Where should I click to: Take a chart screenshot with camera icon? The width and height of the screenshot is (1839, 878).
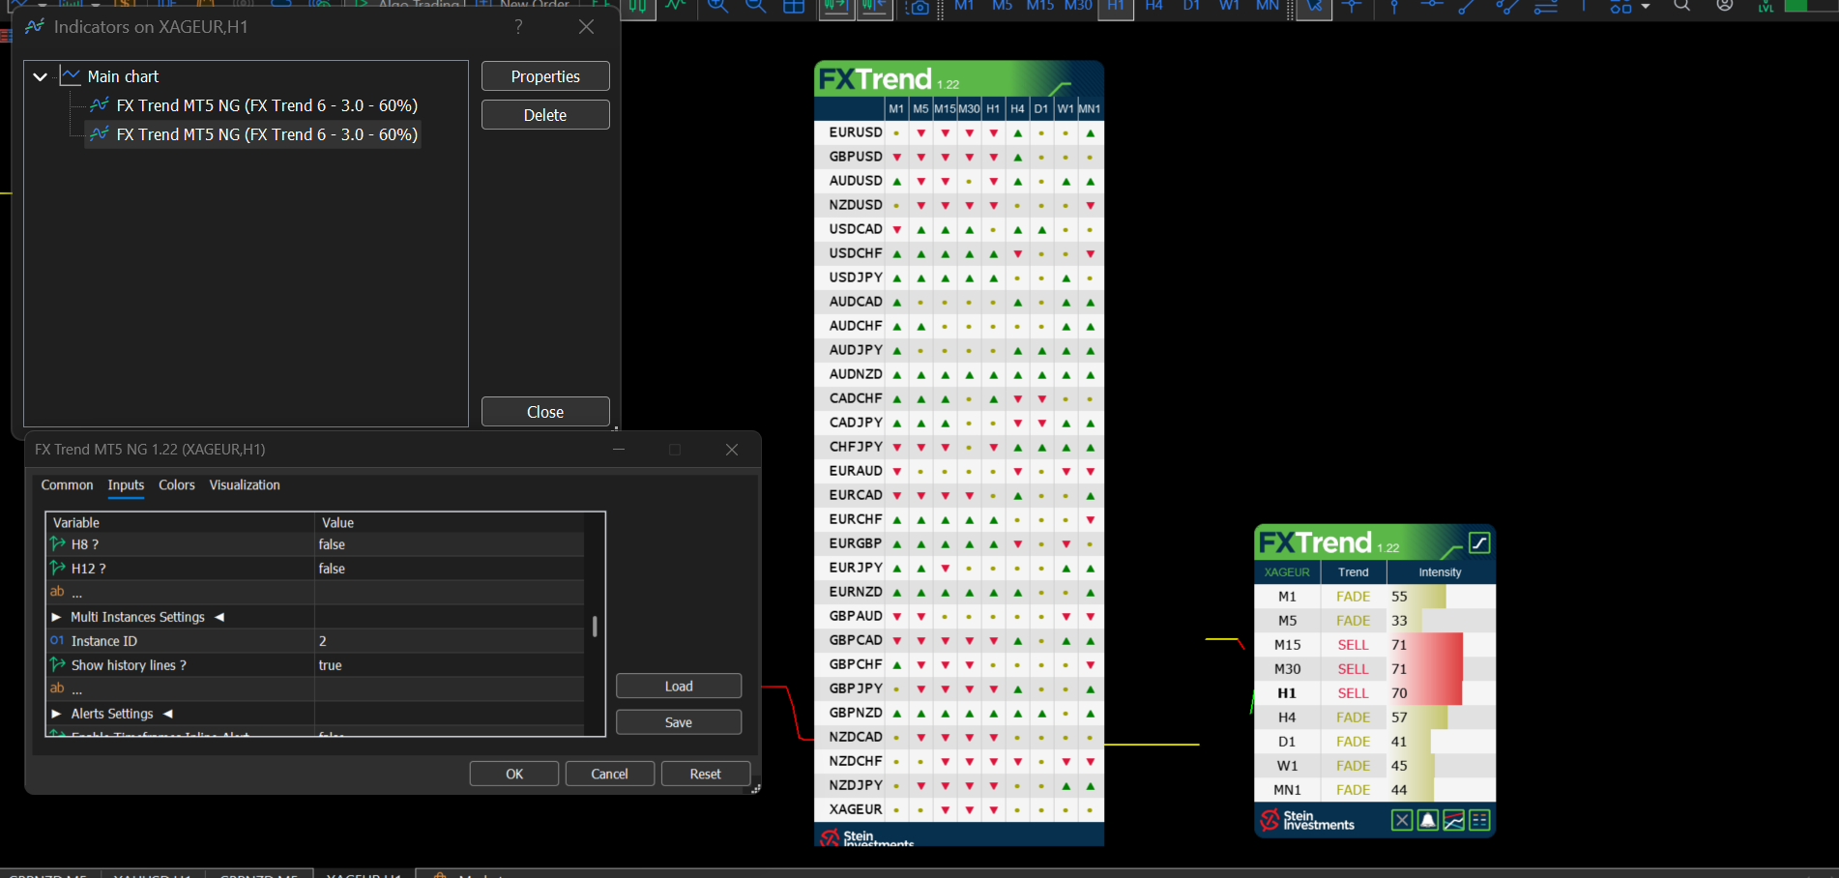pos(919,8)
